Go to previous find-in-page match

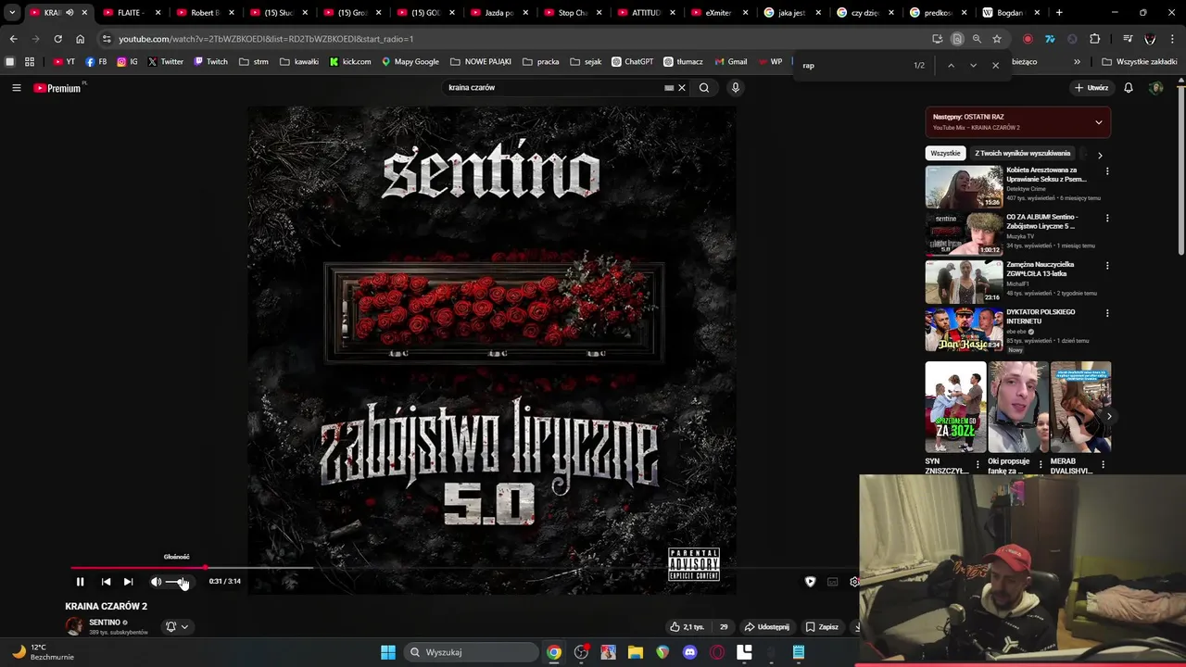(x=951, y=66)
